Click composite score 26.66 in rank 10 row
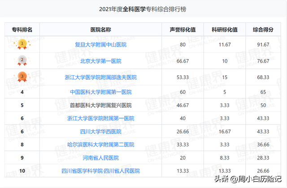 pos(263,171)
